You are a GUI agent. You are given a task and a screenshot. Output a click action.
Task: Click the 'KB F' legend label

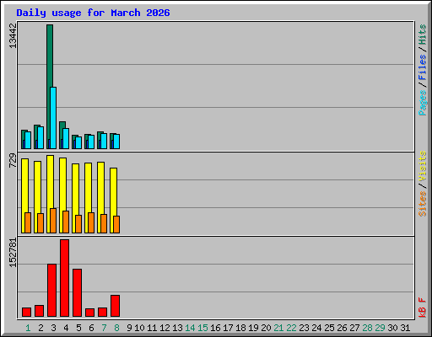pos(422,308)
